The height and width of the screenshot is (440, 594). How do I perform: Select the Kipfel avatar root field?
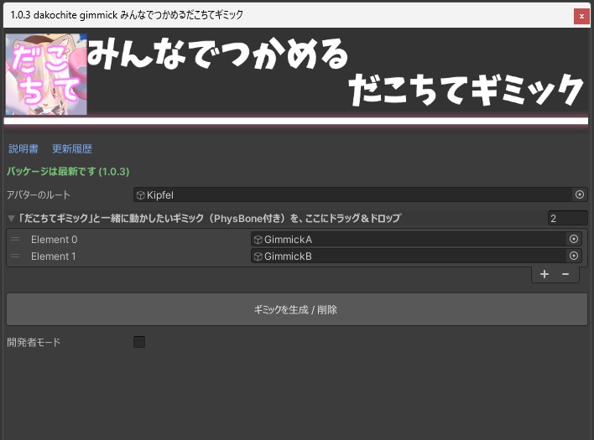tap(360, 194)
